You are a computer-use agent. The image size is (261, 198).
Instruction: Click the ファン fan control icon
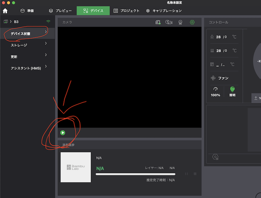point(213,78)
